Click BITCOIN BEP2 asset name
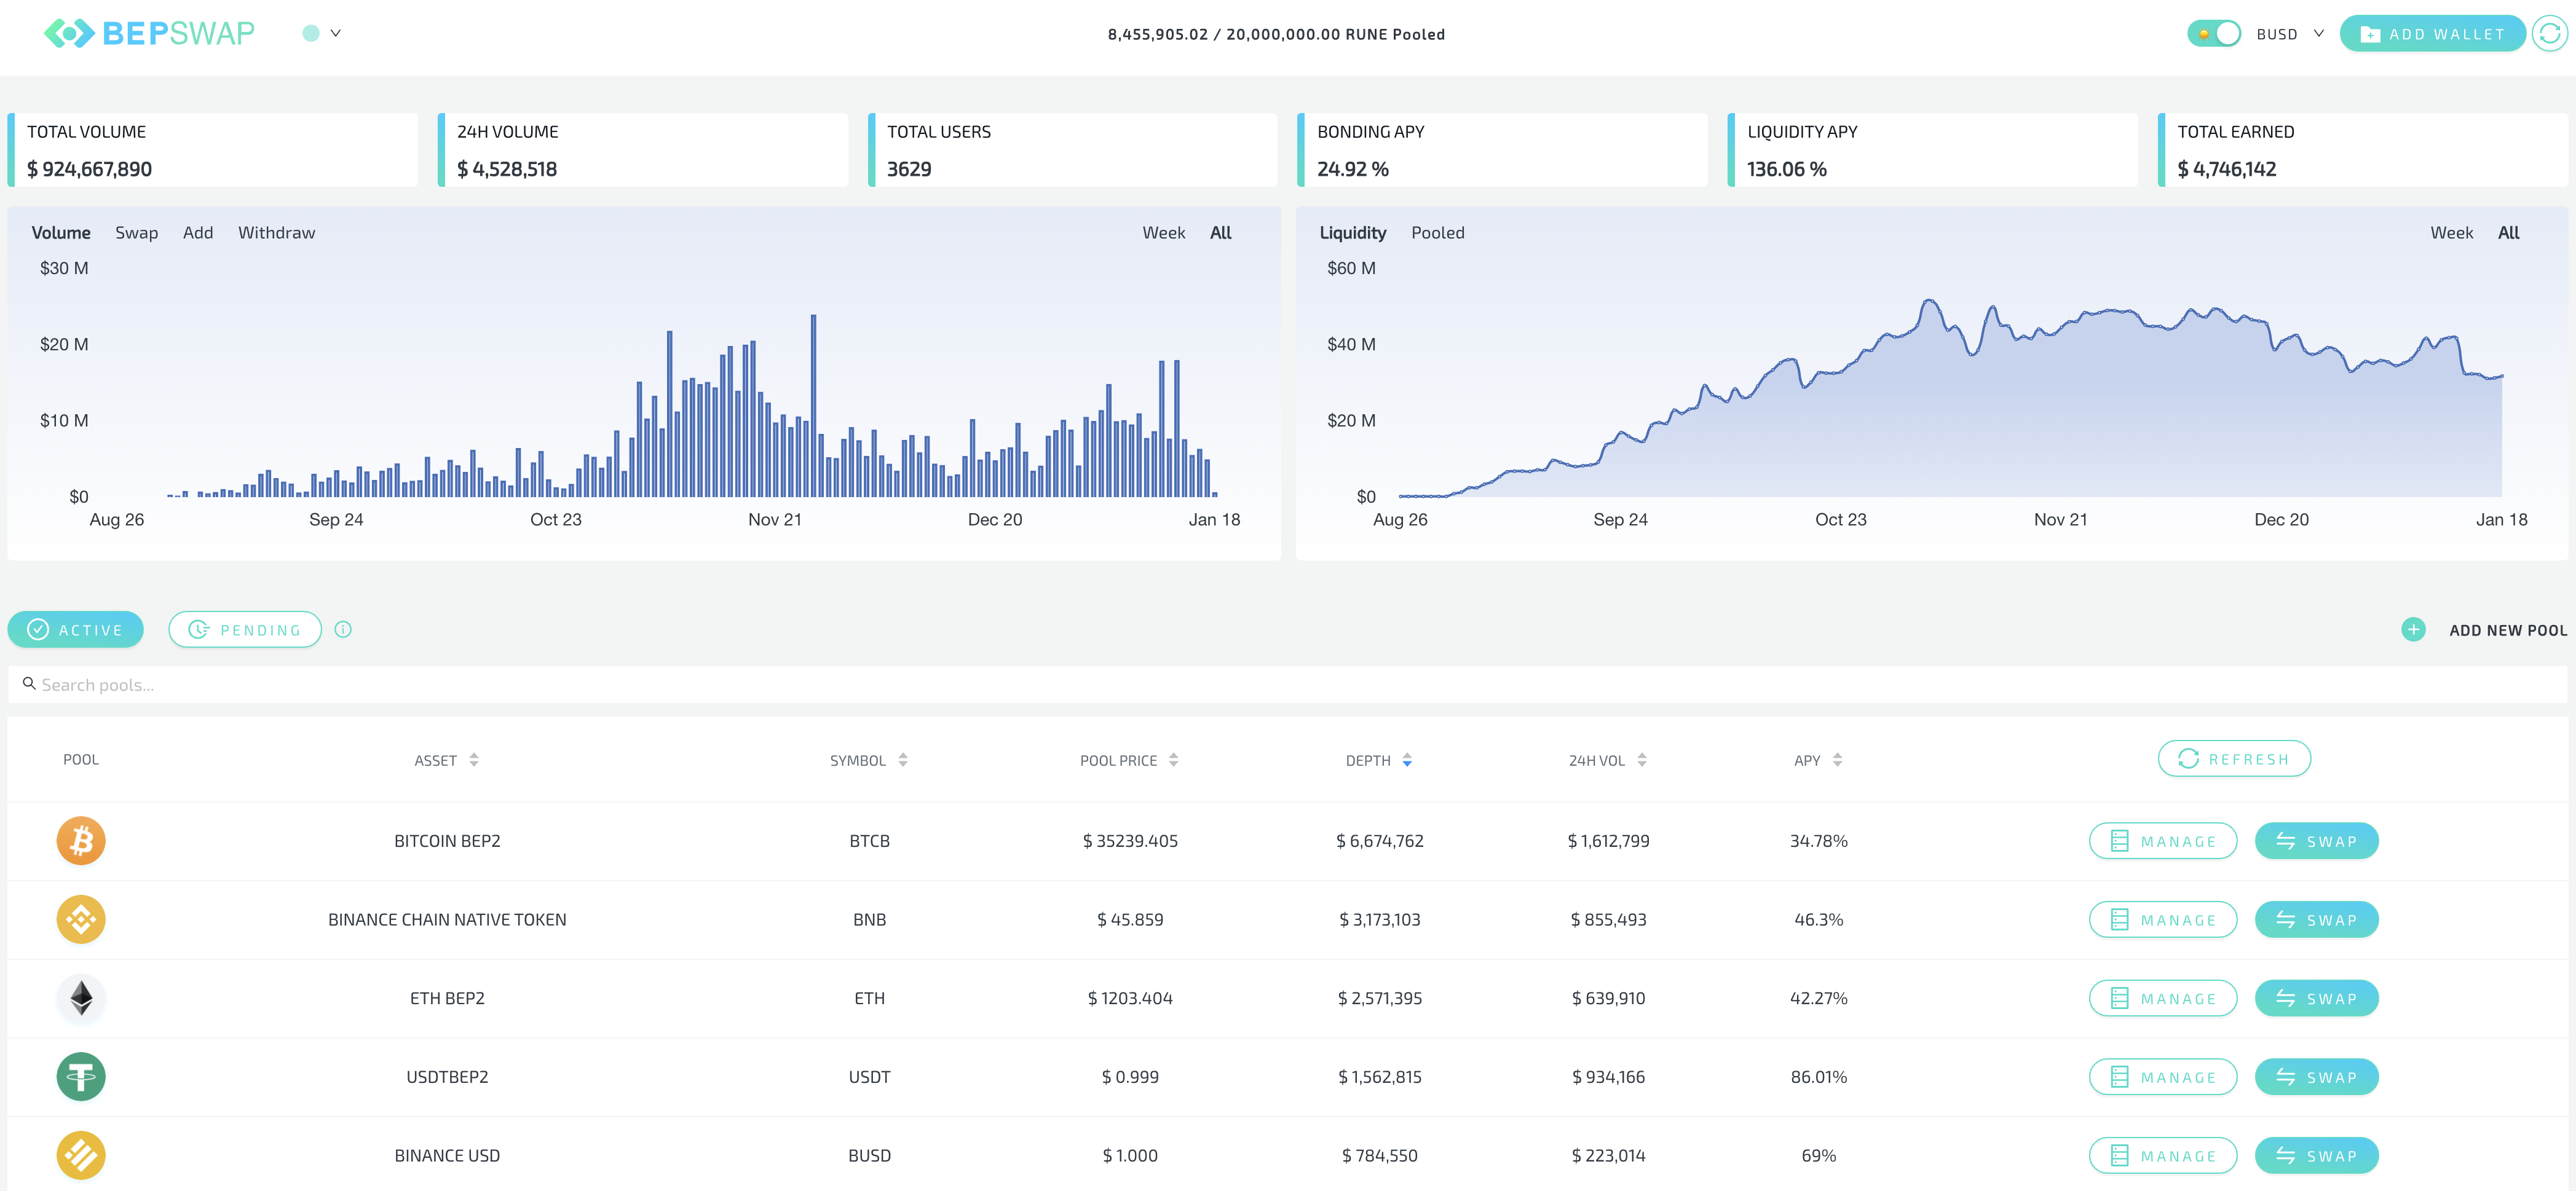This screenshot has height=1191, width=2576. (447, 841)
